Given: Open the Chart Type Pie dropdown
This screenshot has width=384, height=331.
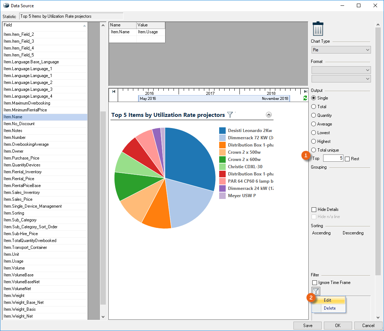Looking at the screenshot, I should coord(341,50).
